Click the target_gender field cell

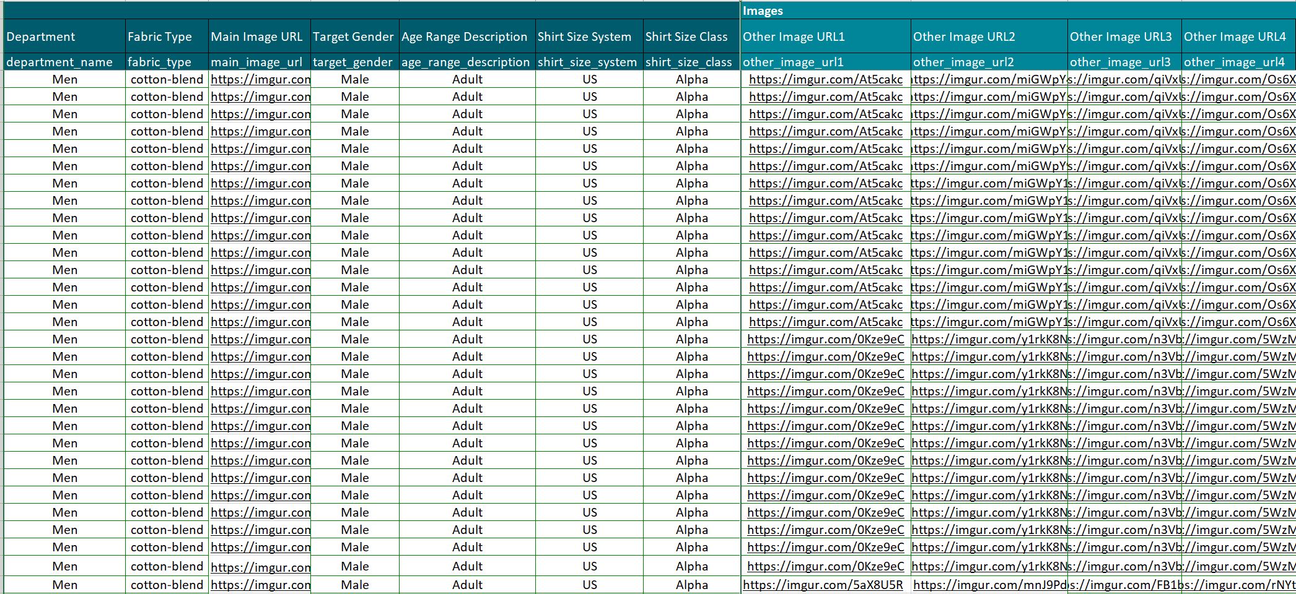355,62
